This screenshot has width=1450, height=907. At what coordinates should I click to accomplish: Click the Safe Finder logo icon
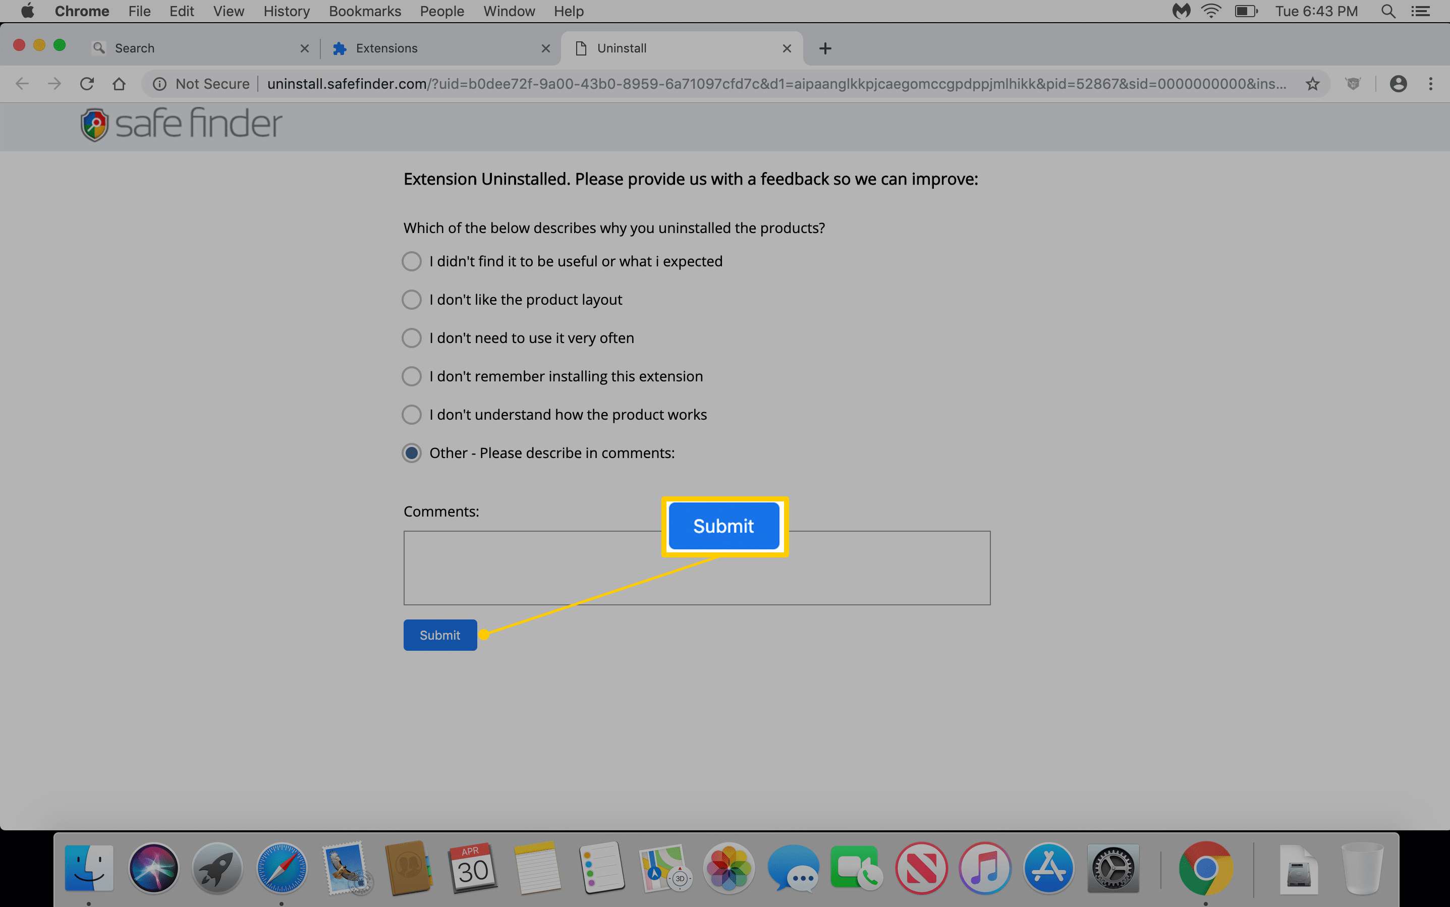pyautogui.click(x=92, y=124)
